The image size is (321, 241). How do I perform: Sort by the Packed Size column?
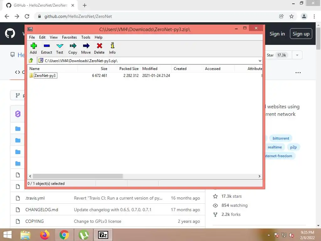pos(125,69)
